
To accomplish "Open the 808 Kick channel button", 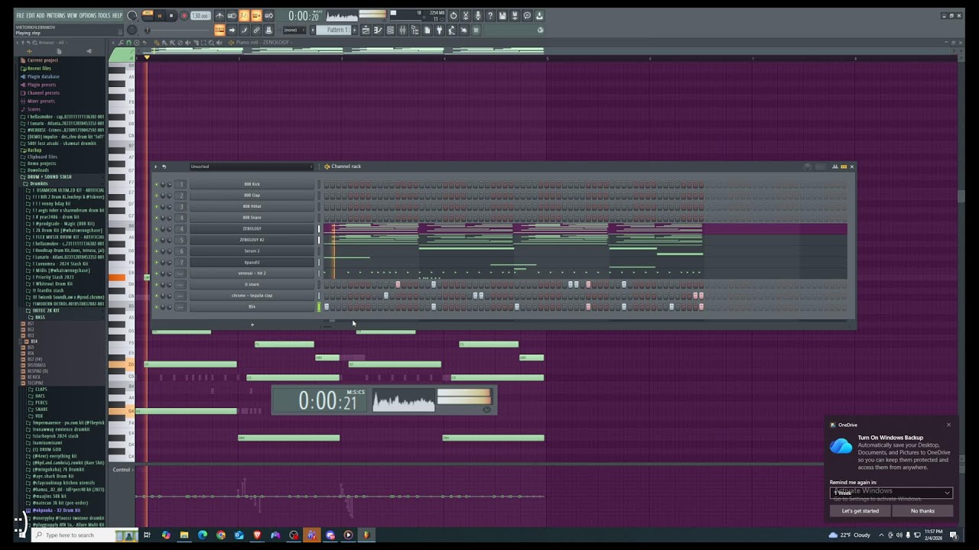I will (252, 184).
